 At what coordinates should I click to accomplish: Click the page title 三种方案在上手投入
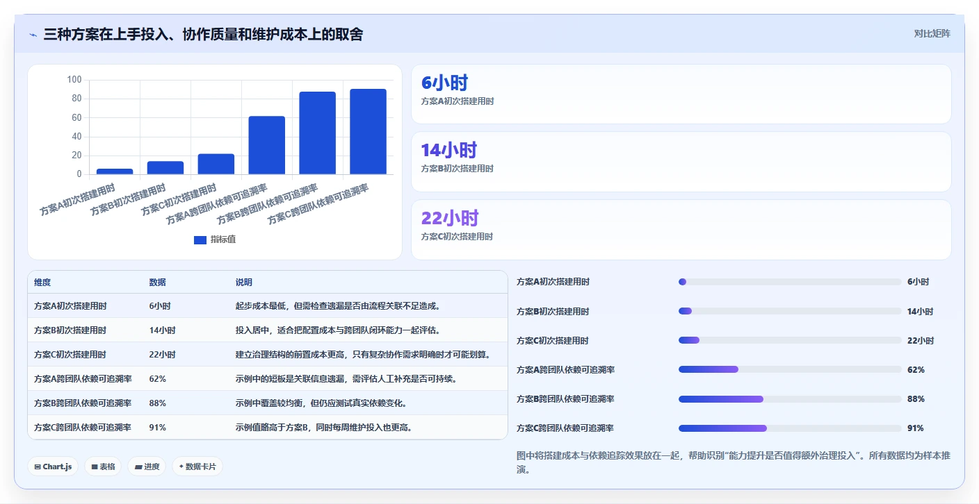pos(203,34)
